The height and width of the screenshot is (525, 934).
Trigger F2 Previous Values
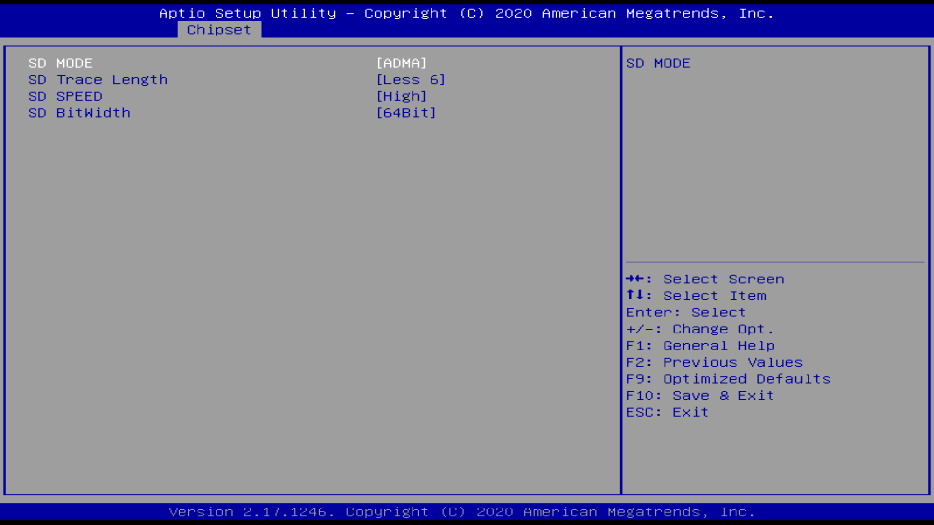pos(714,362)
